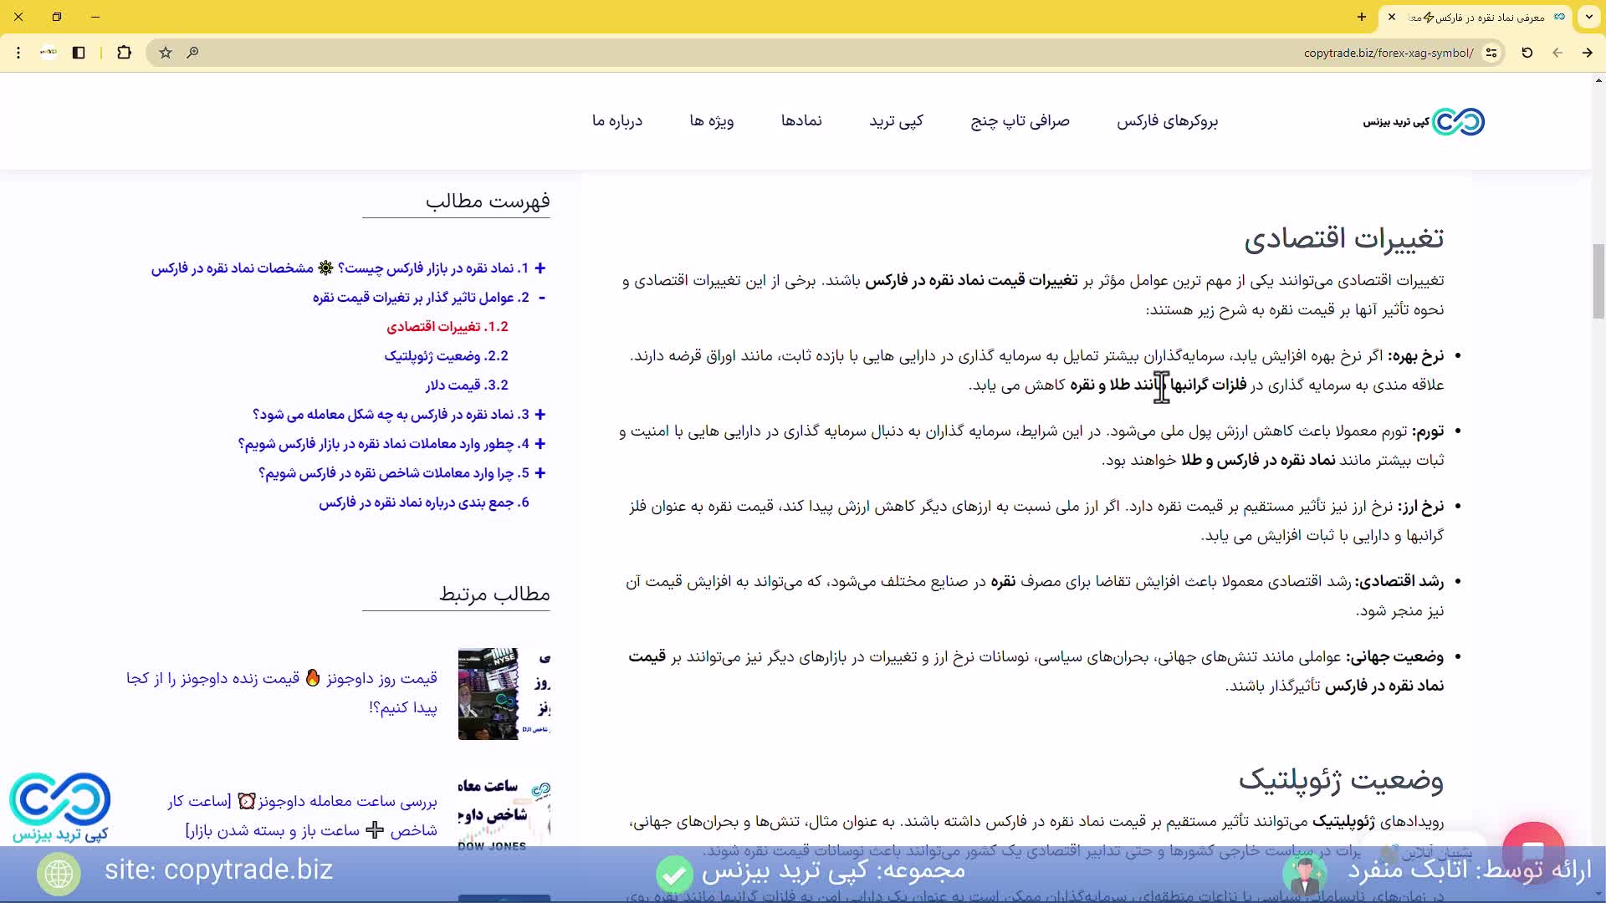Open نمادها menu item in navigation

(x=801, y=121)
